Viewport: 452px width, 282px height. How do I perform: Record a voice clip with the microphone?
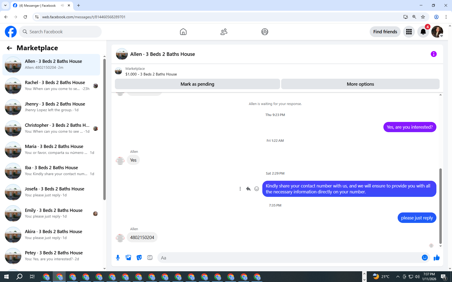(x=118, y=258)
